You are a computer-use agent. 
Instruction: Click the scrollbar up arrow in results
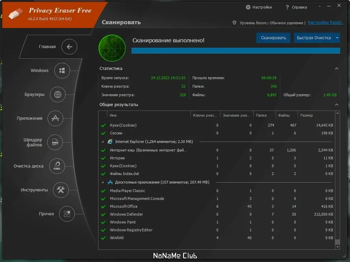point(337,113)
